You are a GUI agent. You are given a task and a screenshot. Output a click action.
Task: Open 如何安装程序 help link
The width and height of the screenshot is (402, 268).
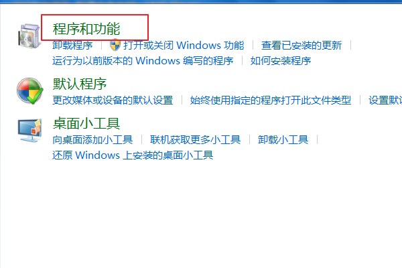pos(281,61)
